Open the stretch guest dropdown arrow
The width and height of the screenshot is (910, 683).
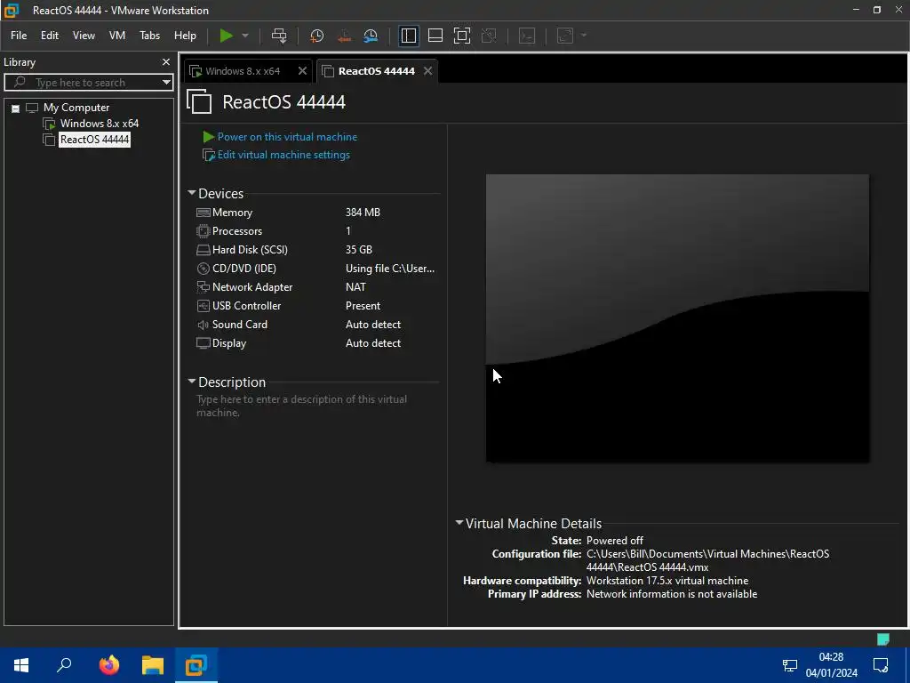584,36
